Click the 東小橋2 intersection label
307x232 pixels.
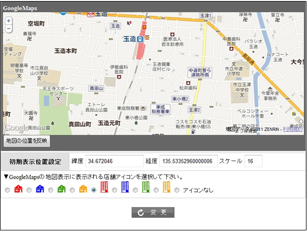pyautogui.click(x=180, y=99)
